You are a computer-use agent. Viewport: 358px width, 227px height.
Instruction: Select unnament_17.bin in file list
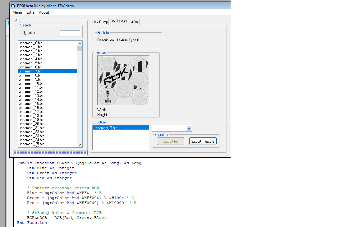click(x=48, y=112)
